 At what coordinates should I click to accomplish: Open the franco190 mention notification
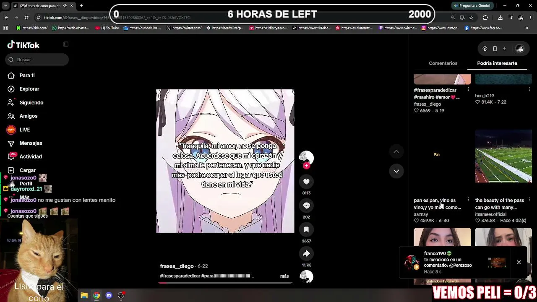(x=455, y=263)
